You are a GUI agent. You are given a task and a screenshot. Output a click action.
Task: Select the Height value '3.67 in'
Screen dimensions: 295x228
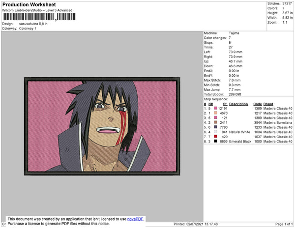pyautogui.click(x=288, y=13)
